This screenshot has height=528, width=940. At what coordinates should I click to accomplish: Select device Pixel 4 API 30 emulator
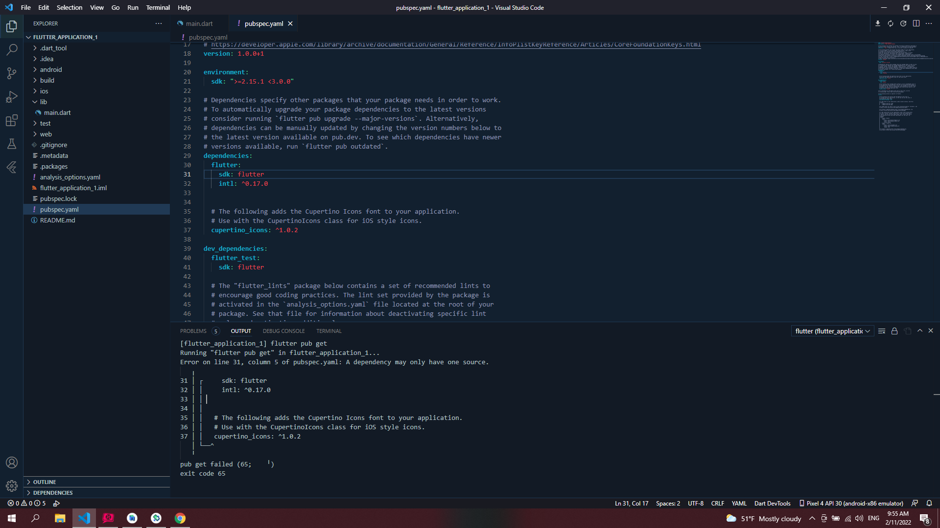851,503
